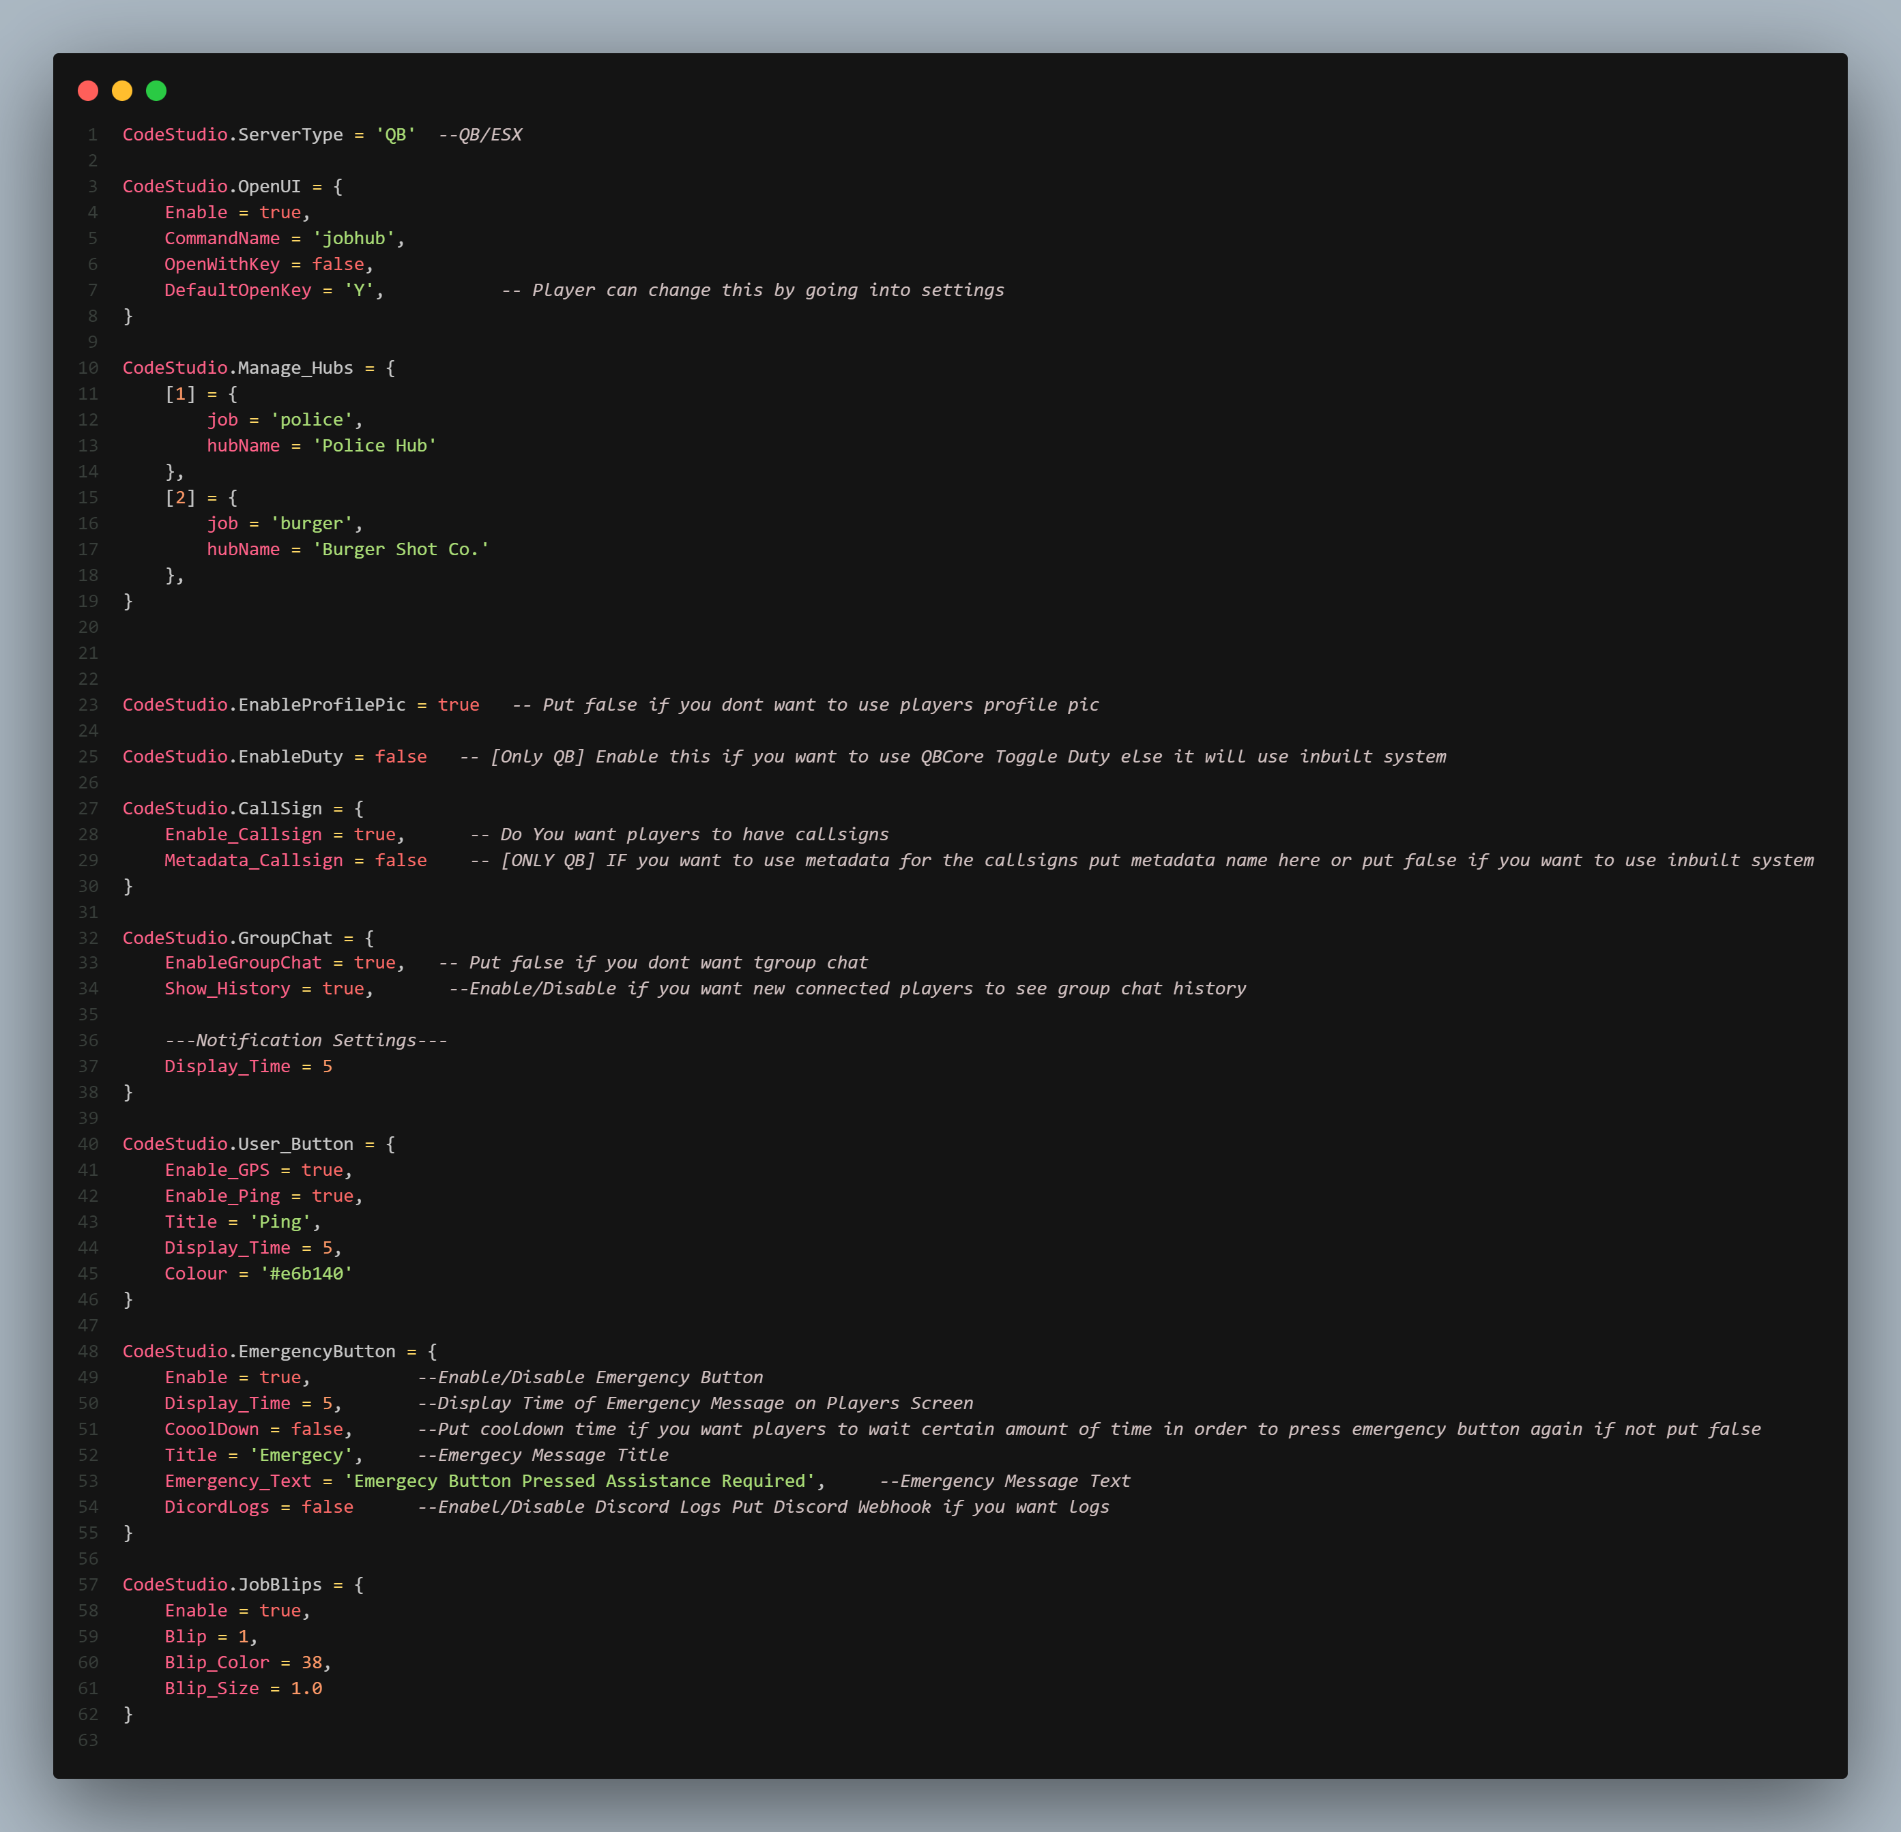Click 'Blip_Color' key
1901x1832 pixels.
[x=217, y=1662]
